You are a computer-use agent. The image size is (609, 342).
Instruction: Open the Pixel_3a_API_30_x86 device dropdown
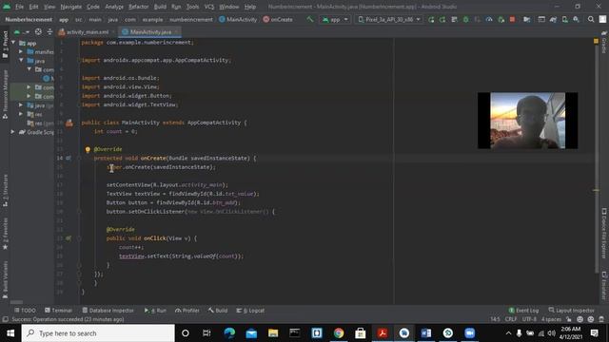(x=389, y=19)
